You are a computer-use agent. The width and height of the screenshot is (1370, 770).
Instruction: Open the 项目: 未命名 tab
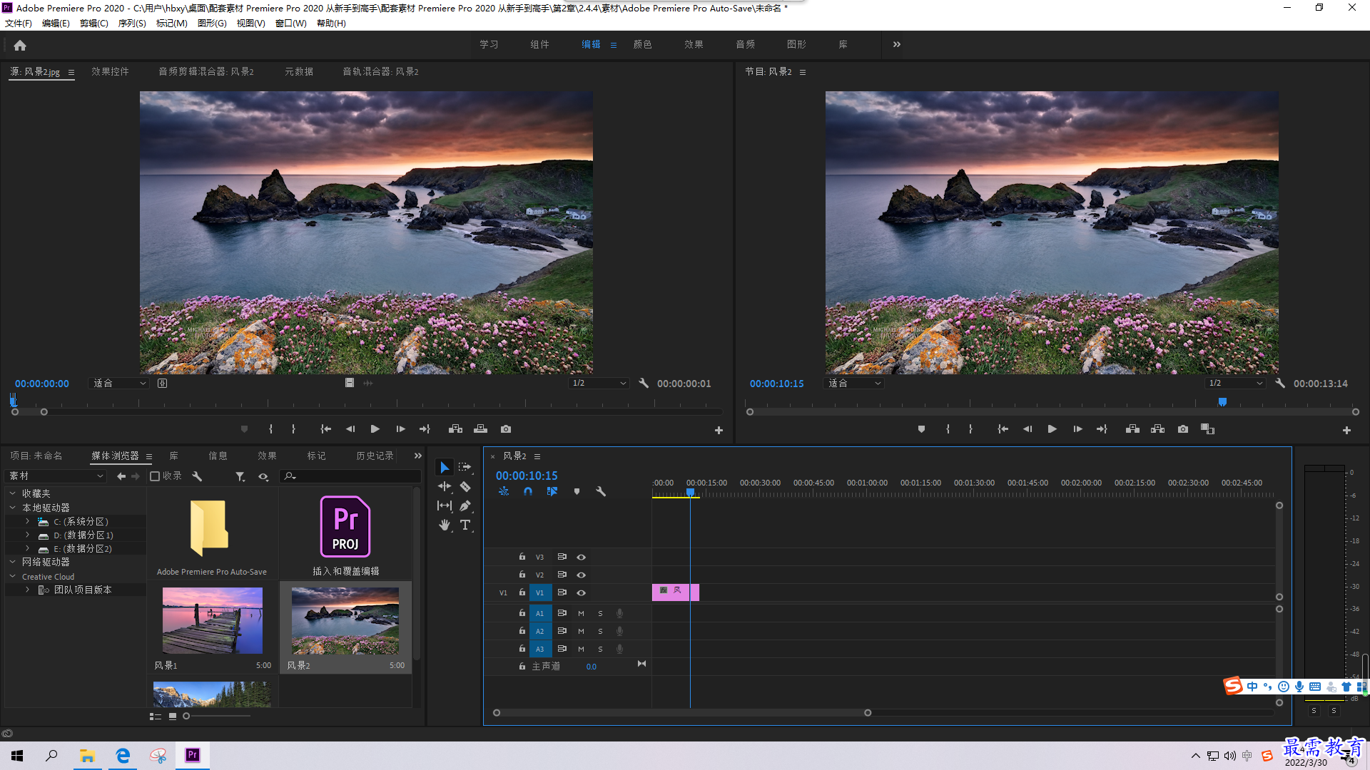[x=36, y=456]
